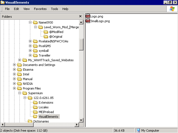Screen dimensions: 178x133
Task: Click Documents and Settings folder icon
Action: click(x=19, y=65)
